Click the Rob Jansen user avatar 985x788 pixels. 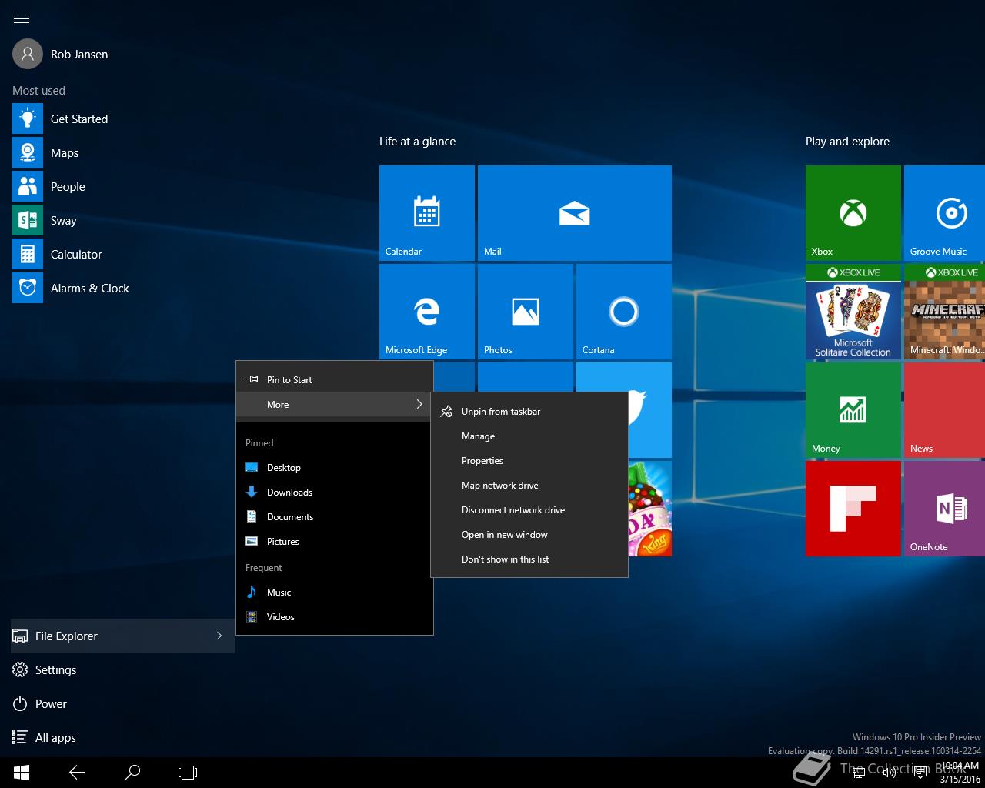tap(28, 54)
